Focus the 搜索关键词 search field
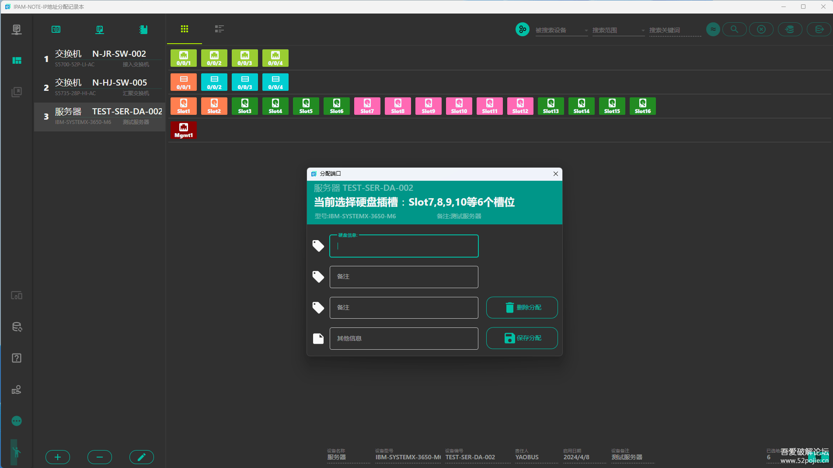The image size is (833, 468). pos(676,30)
